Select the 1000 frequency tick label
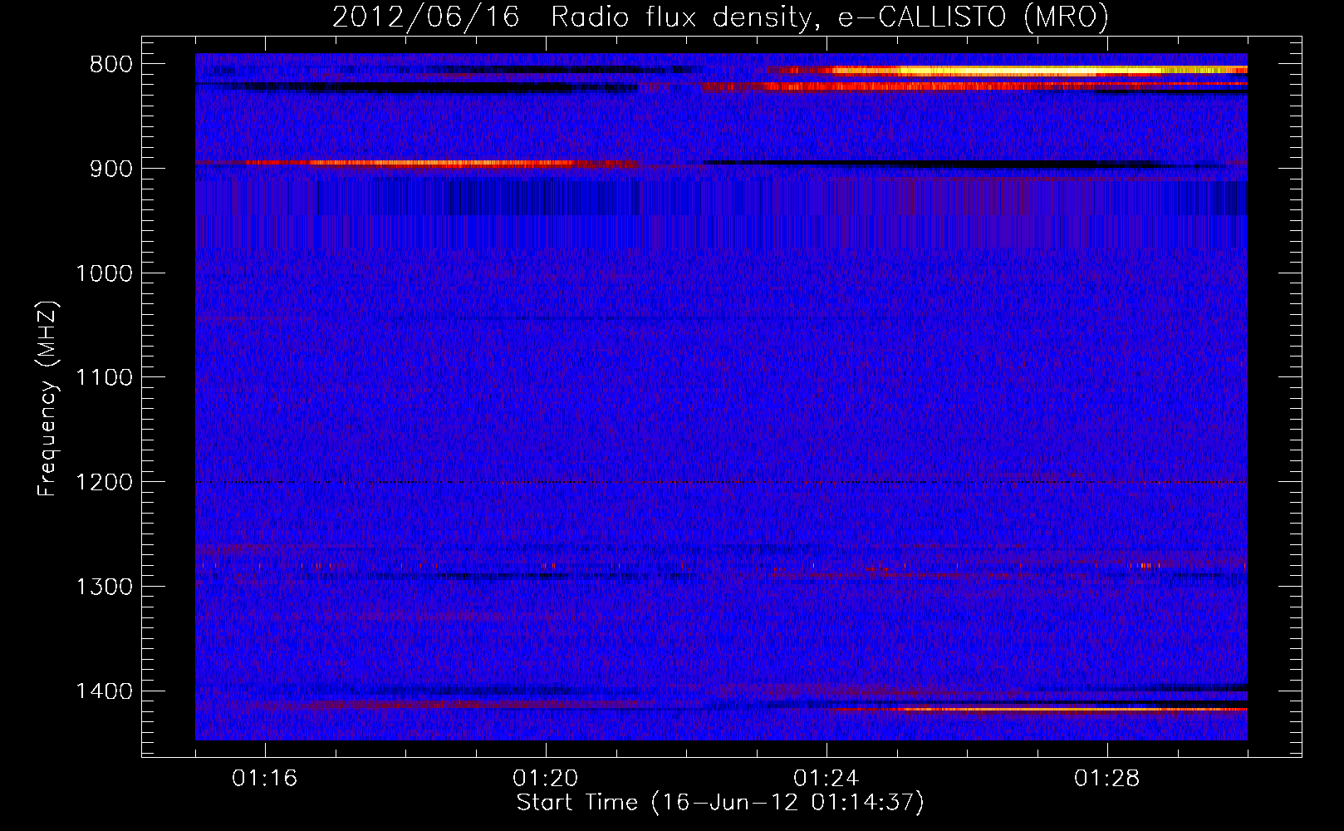1344x831 pixels. (x=104, y=273)
